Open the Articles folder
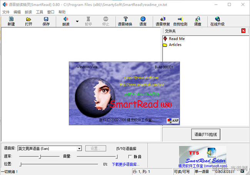Image resolution: width=250 pixels, height=175 pixels. point(175,45)
